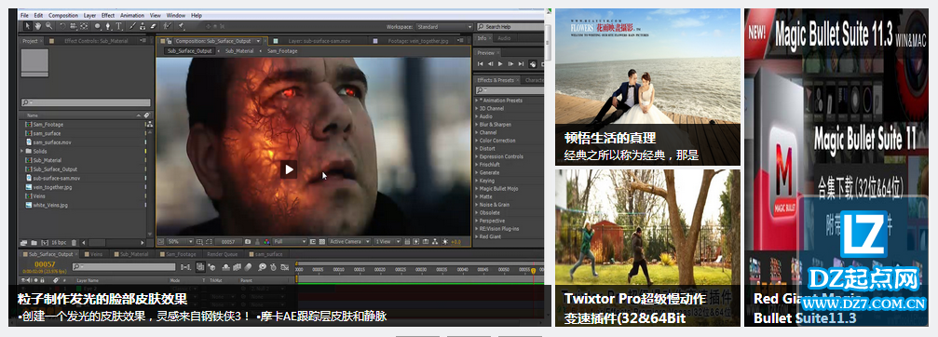Open the Magic Bullet Suite 11.3 article

pyautogui.click(x=836, y=168)
